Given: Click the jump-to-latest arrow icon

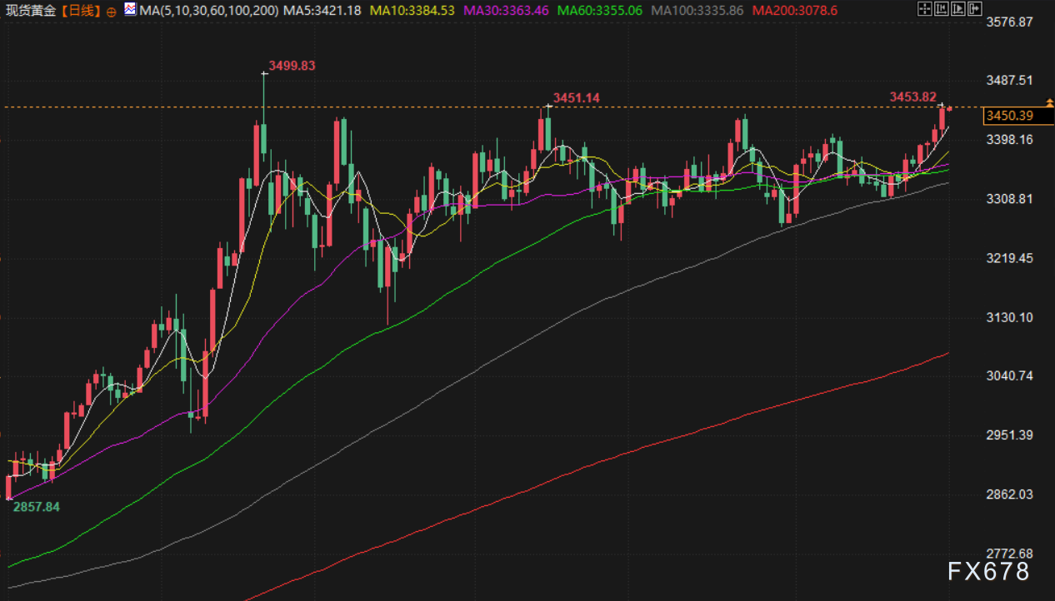Looking at the screenshot, I should 977,10.
